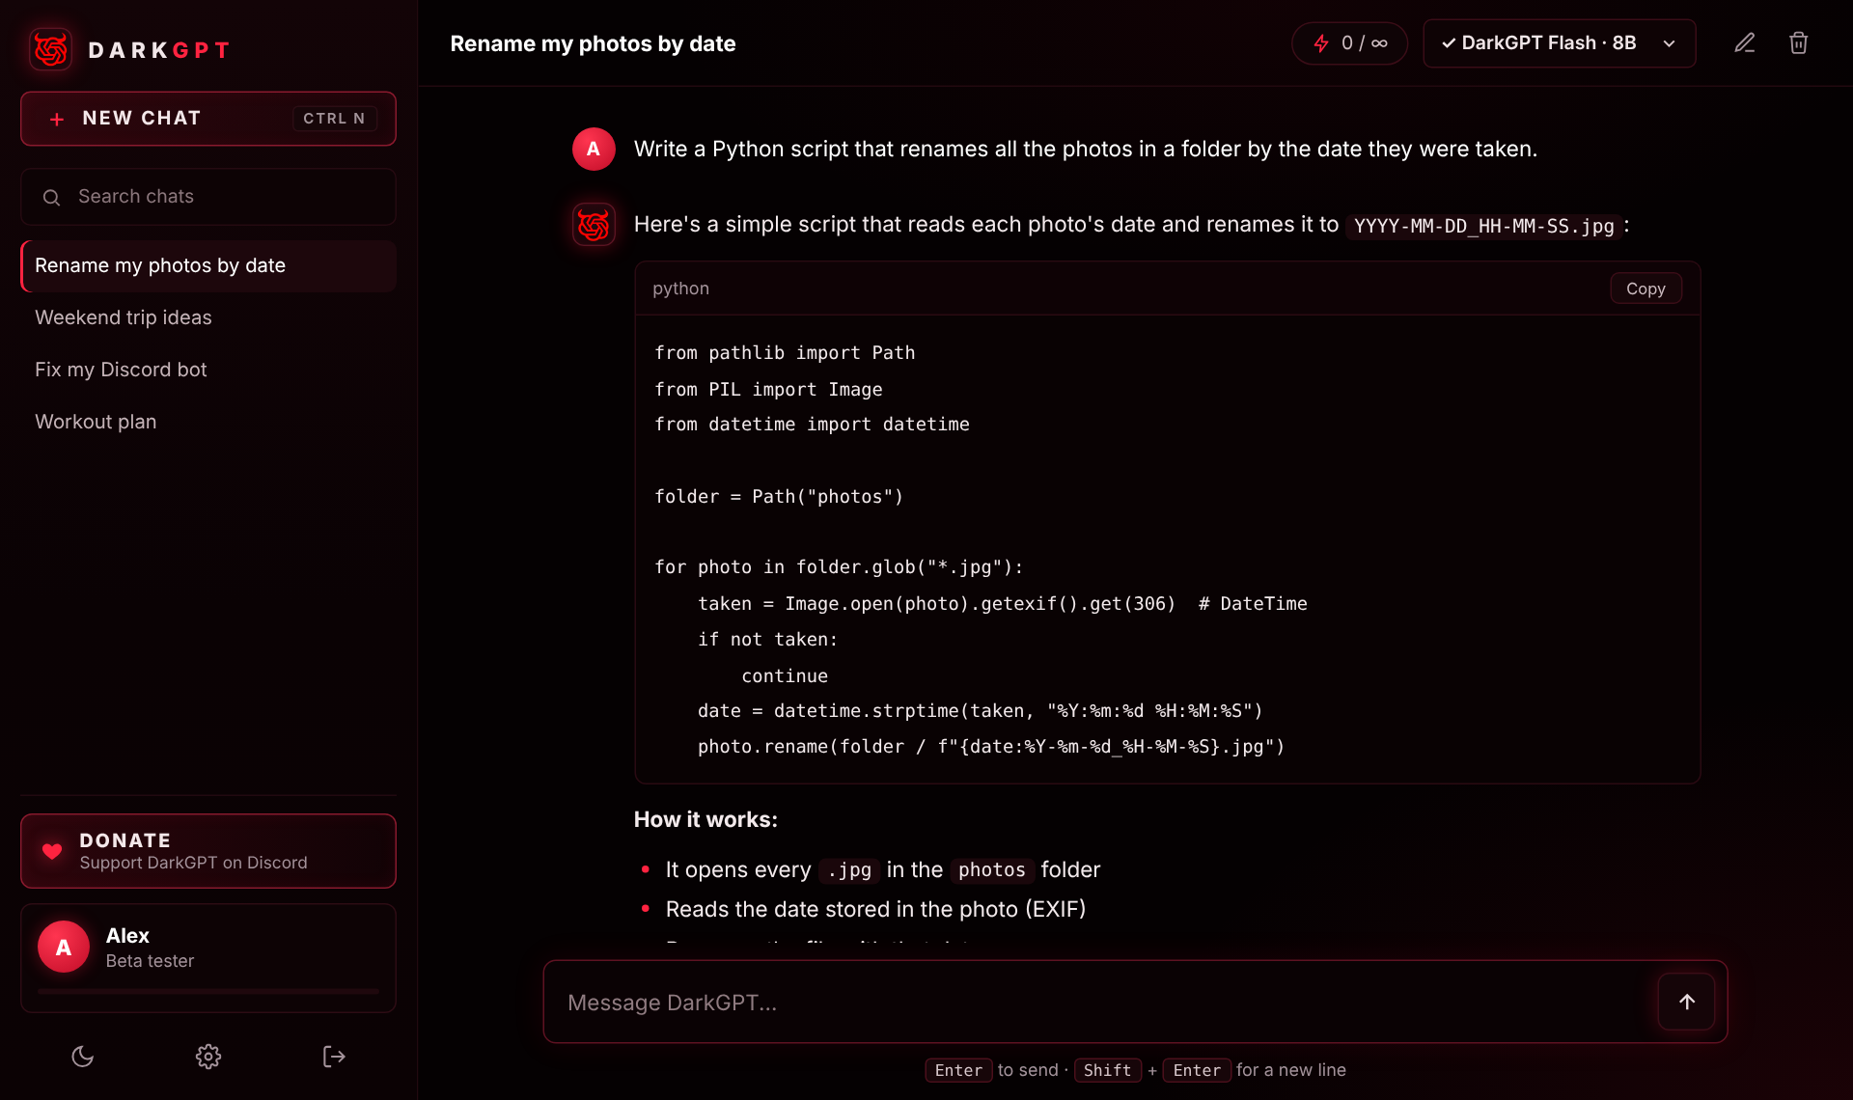Screen dimensions: 1853x1100
Task: Open settings via gear icon
Action: [x=208, y=1057]
